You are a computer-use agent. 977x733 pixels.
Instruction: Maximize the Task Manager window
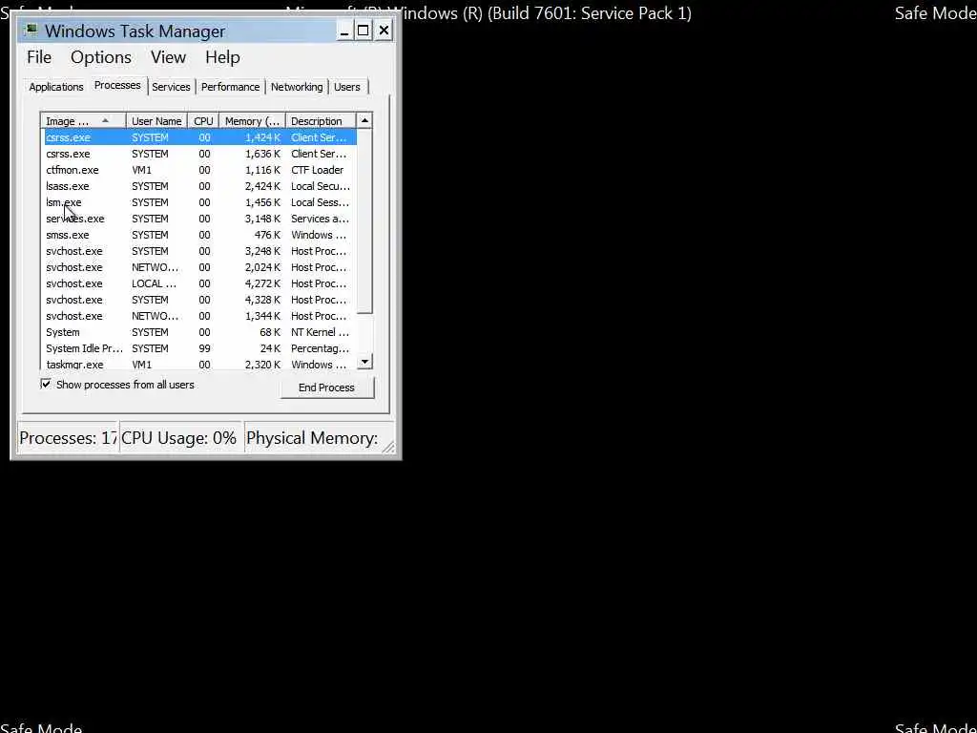click(x=364, y=30)
